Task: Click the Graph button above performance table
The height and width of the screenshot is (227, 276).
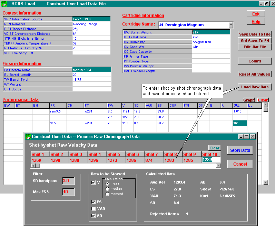Action: coord(249,100)
